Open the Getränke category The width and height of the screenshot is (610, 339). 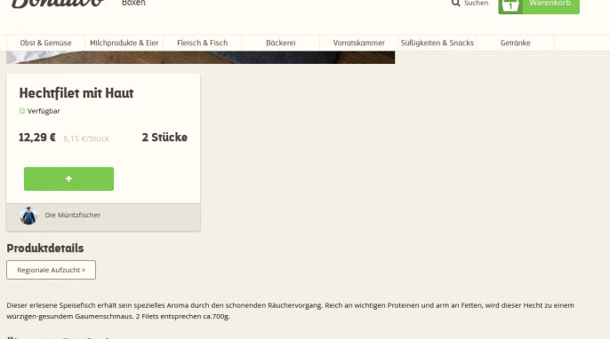(516, 43)
